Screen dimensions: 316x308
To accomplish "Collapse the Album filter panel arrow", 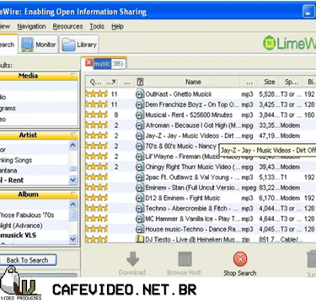I will [x=73, y=194].
